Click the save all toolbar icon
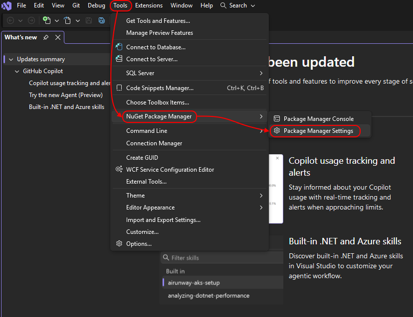This screenshot has height=317, width=413. tap(102, 20)
